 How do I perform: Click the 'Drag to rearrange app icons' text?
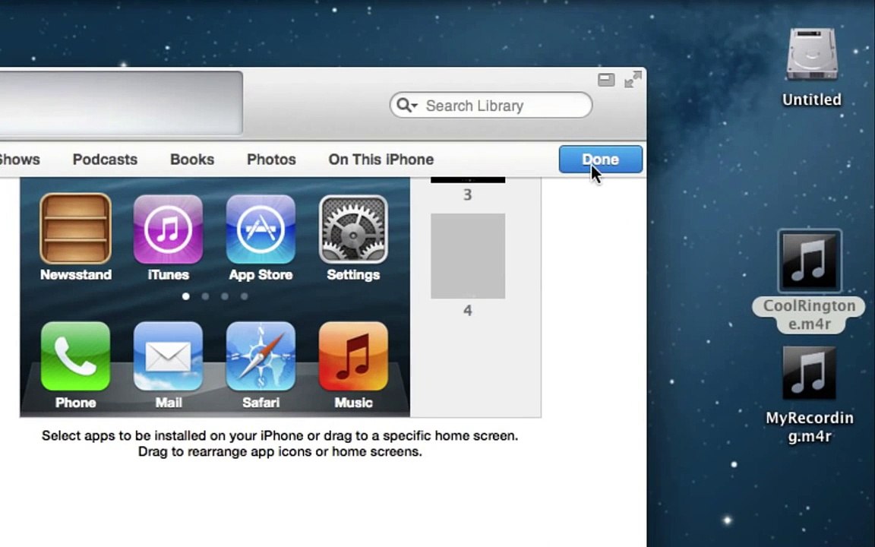[x=280, y=451]
